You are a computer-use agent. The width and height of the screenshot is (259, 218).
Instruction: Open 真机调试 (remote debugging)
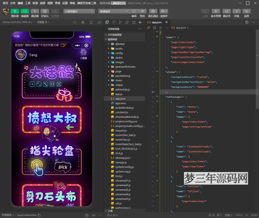coord(153,11)
